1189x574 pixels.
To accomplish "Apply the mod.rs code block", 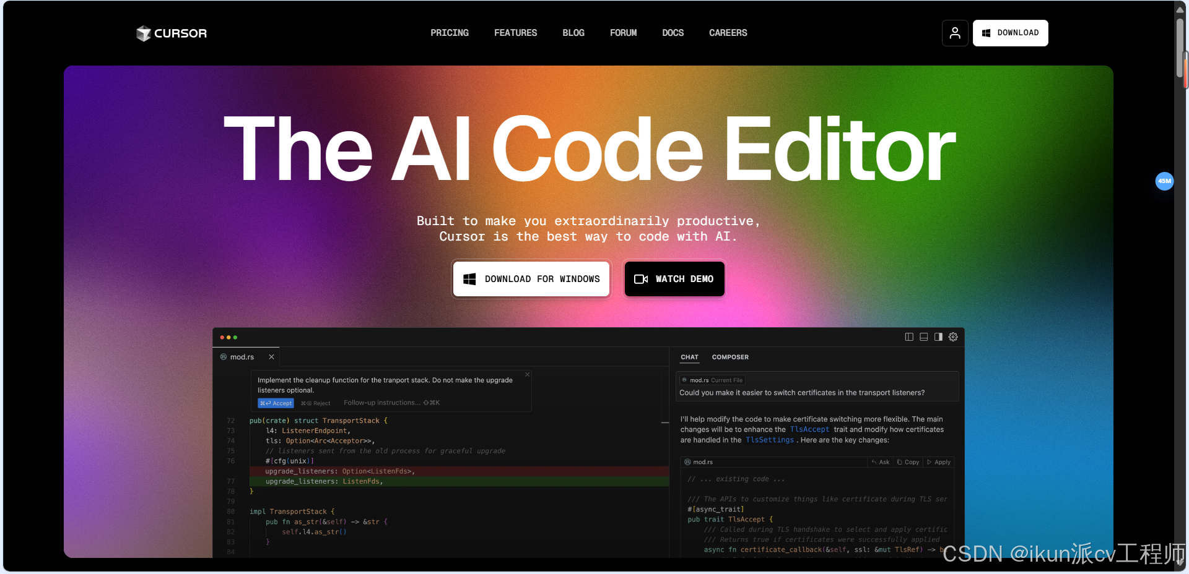I will [938, 462].
